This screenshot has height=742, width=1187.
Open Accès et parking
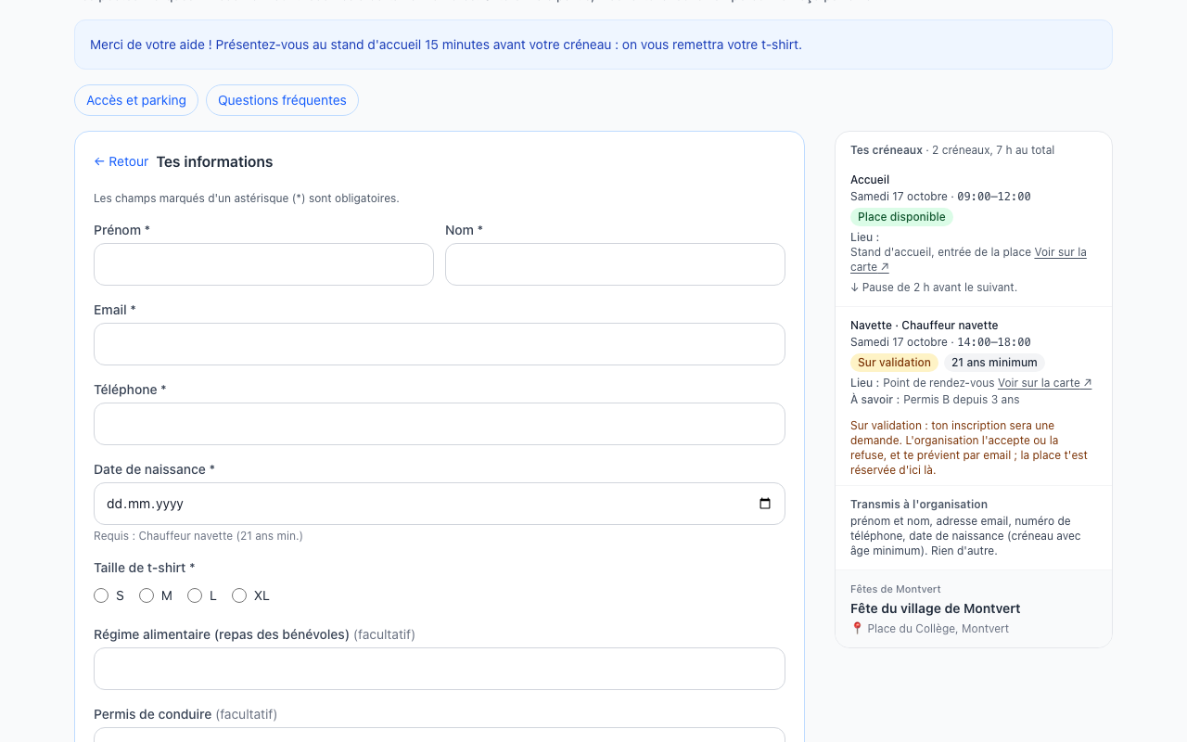[136, 100]
